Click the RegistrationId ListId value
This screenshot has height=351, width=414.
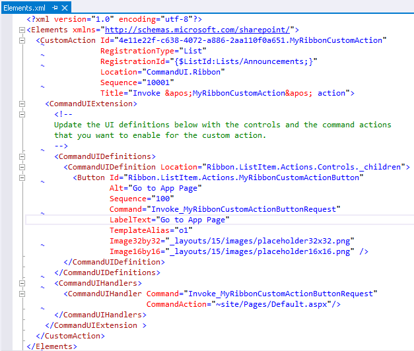click(244, 61)
